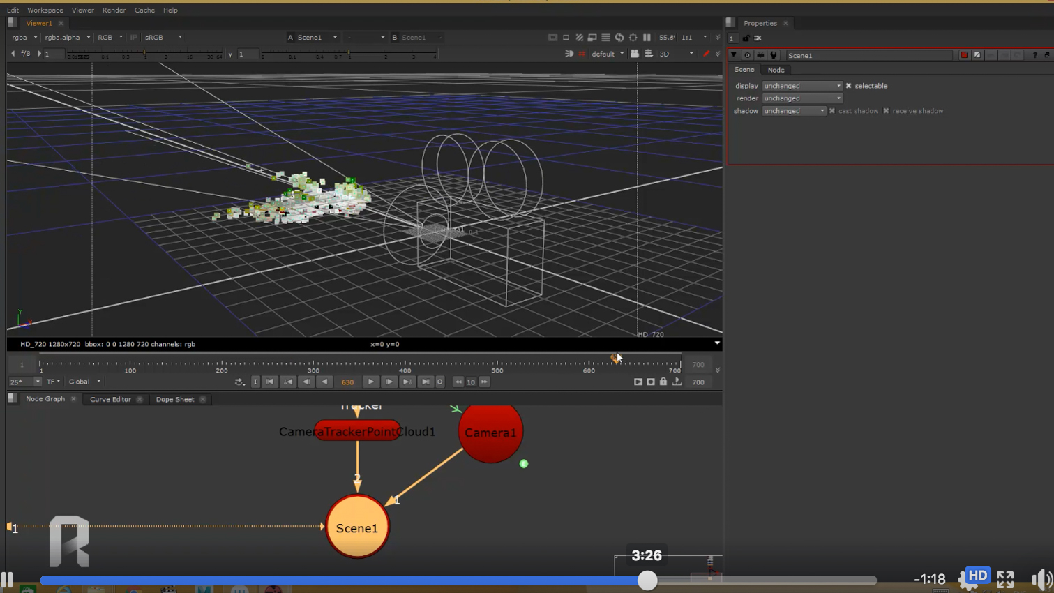The image size is (1054, 593).
Task: Click the video progress bar scrubber handle
Action: [x=647, y=580]
